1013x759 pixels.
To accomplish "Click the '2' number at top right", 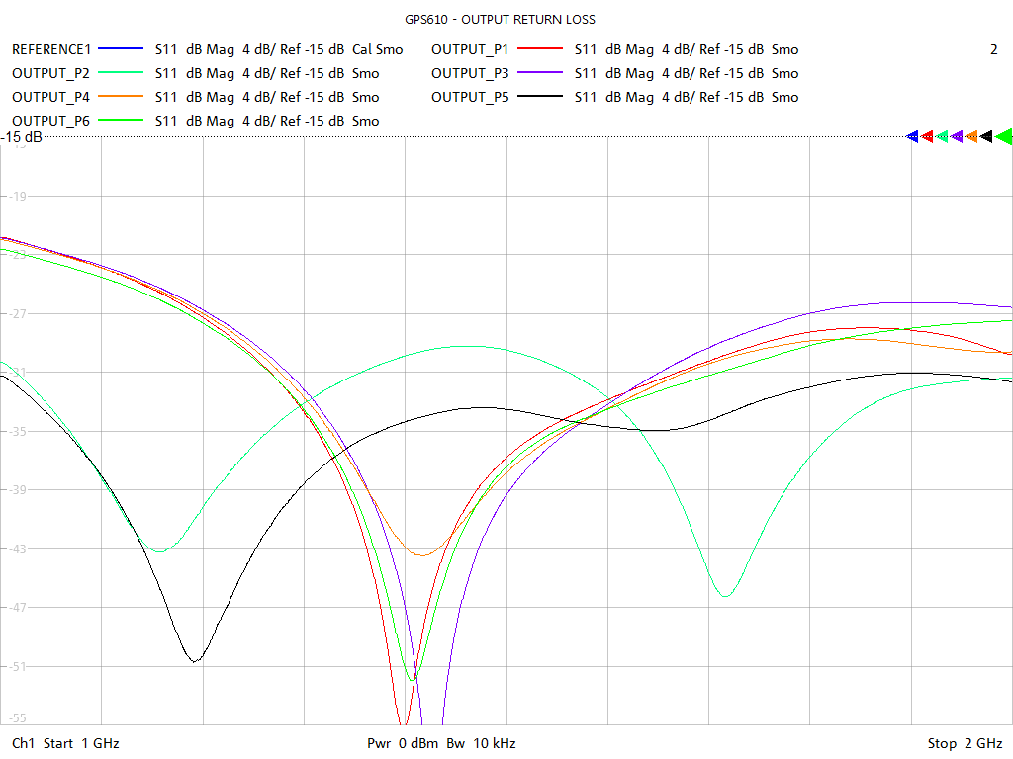I will pos(993,49).
